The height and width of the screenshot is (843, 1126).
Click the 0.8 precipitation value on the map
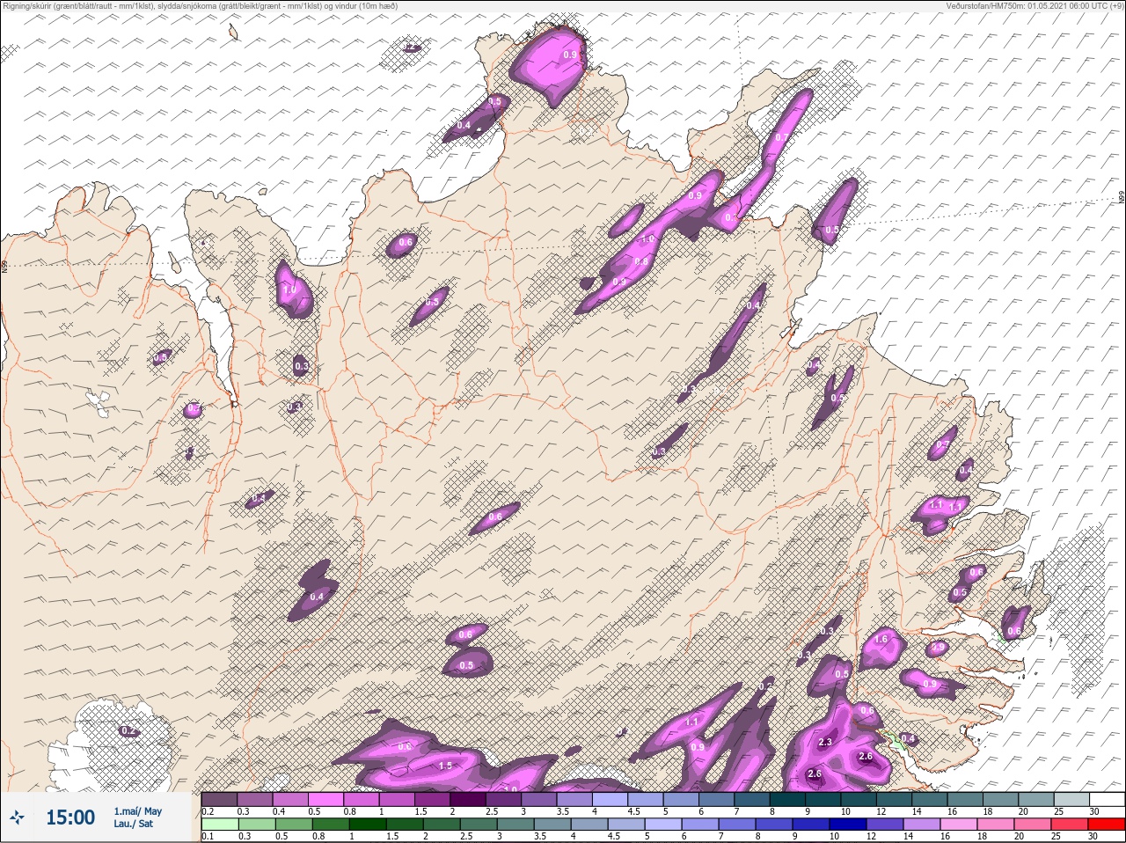[x=641, y=261]
